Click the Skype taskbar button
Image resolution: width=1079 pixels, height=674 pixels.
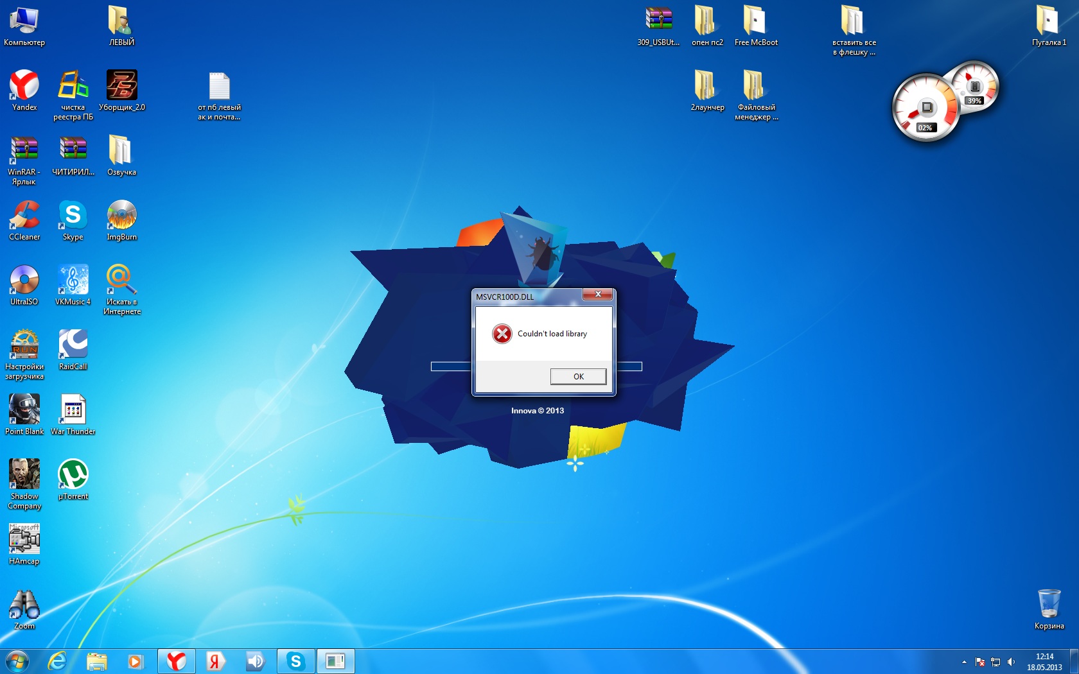point(295,661)
